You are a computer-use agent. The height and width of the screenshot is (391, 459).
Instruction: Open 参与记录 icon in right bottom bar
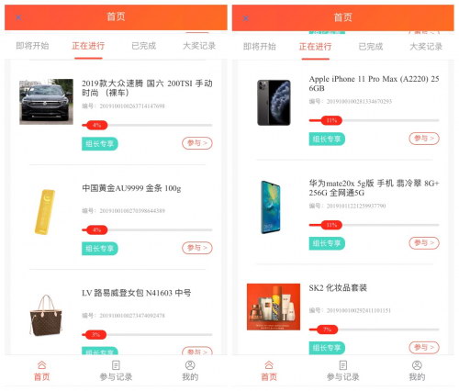click(x=343, y=365)
